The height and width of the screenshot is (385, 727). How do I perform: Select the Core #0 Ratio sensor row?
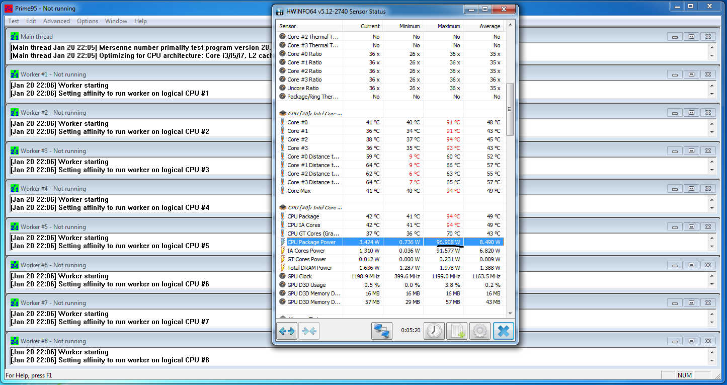coord(390,54)
